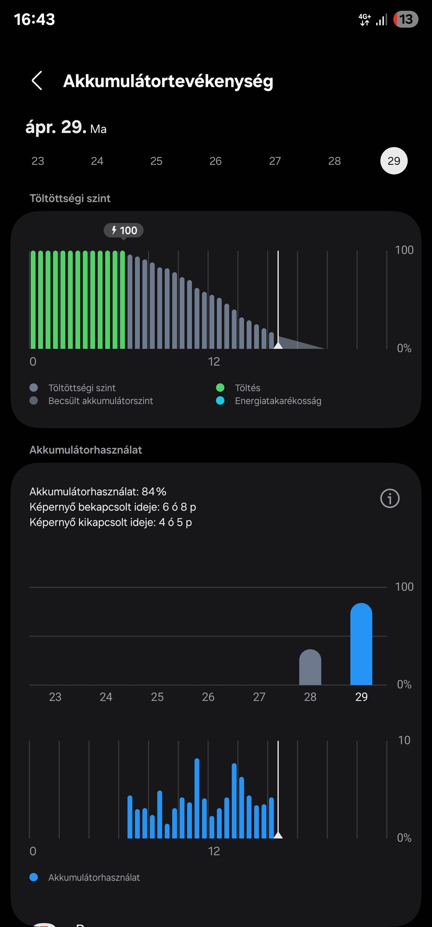Tap the white current-time marker on charge graph
This screenshot has width=432, height=927.
click(x=278, y=300)
